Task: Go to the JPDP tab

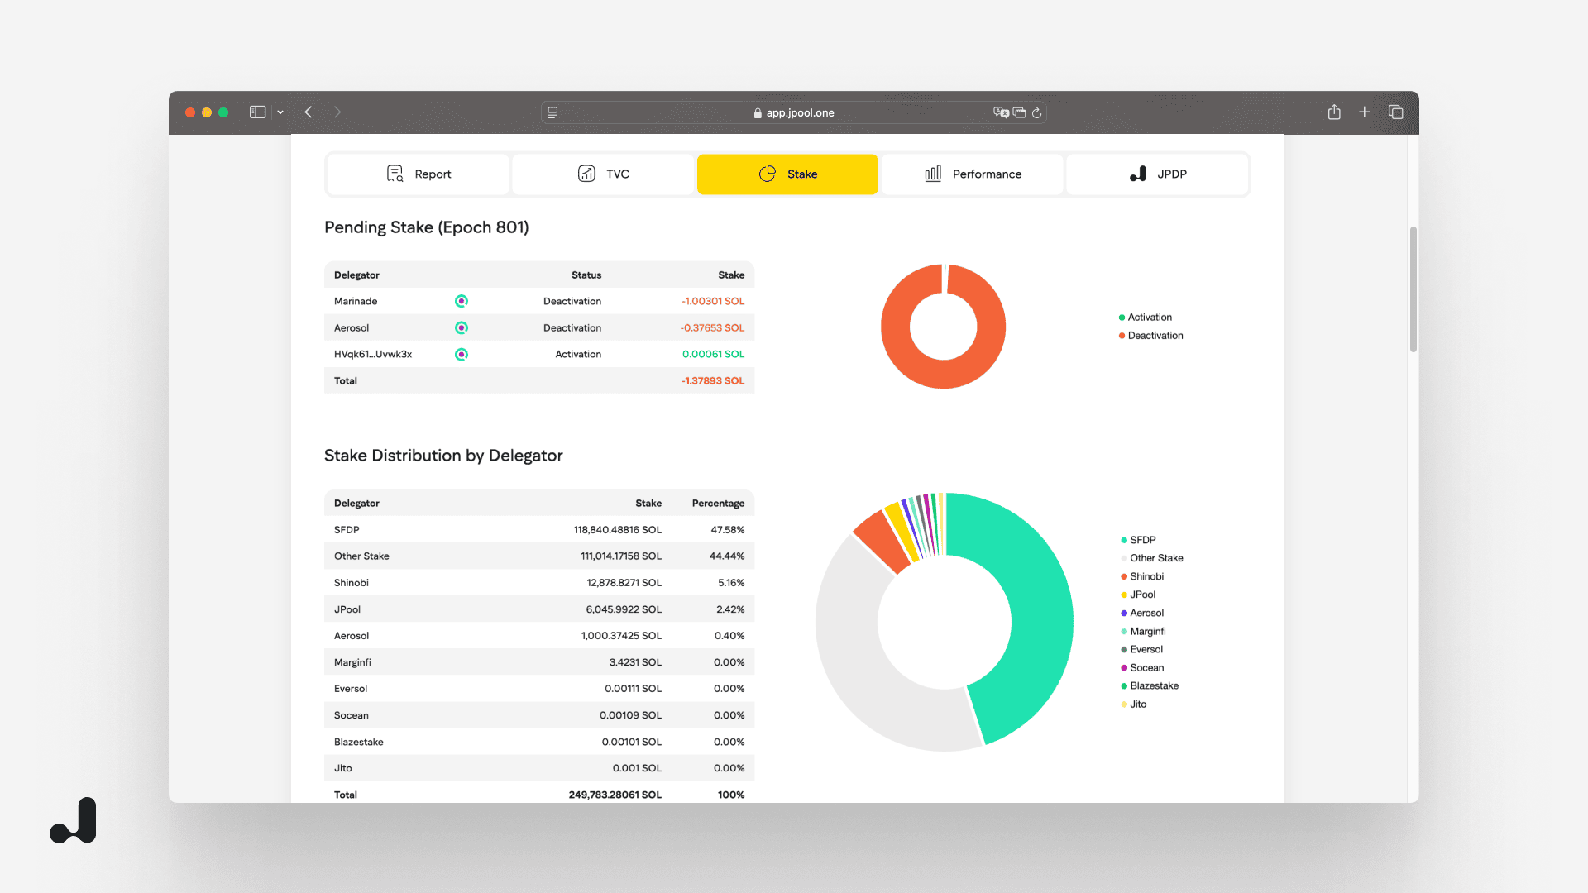Action: click(x=1157, y=174)
